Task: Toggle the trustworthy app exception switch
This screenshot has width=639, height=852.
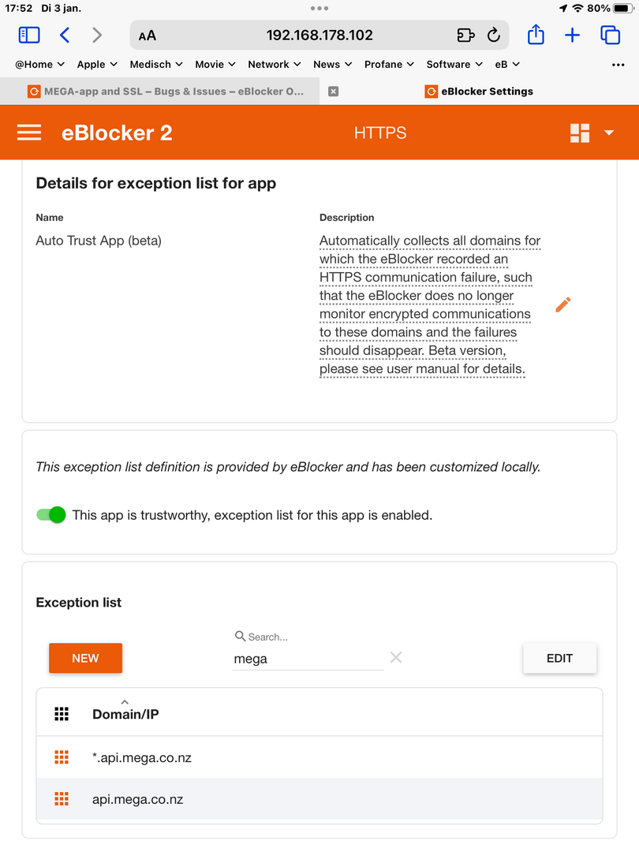Action: tap(51, 514)
